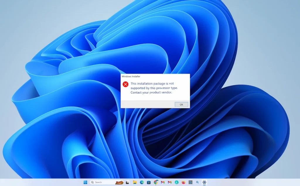This screenshot has height=186, width=300.
Task: Click OK in the Windows Installer dialog
Action: coord(181,105)
